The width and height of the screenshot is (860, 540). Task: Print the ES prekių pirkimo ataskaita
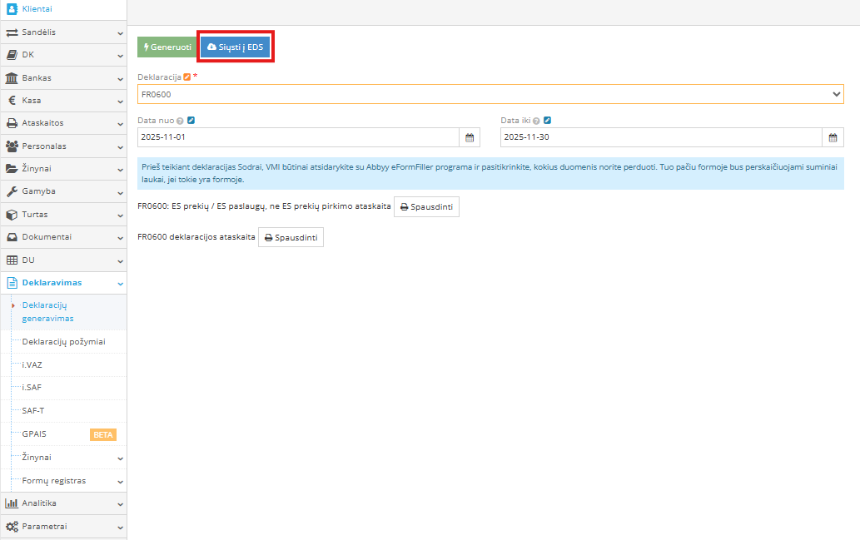click(426, 206)
